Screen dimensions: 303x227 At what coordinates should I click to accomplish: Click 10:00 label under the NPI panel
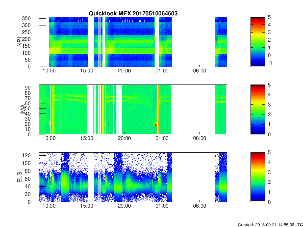tap(49, 71)
